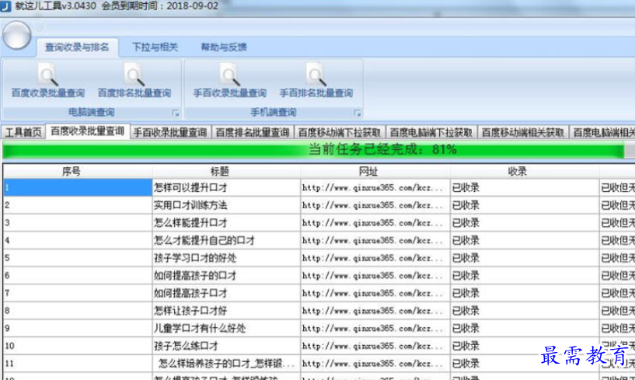This screenshot has width=635, height=380.
Task: Switch to the 下拉与相关 ribbon tab
Action: [x=155, y=47]
